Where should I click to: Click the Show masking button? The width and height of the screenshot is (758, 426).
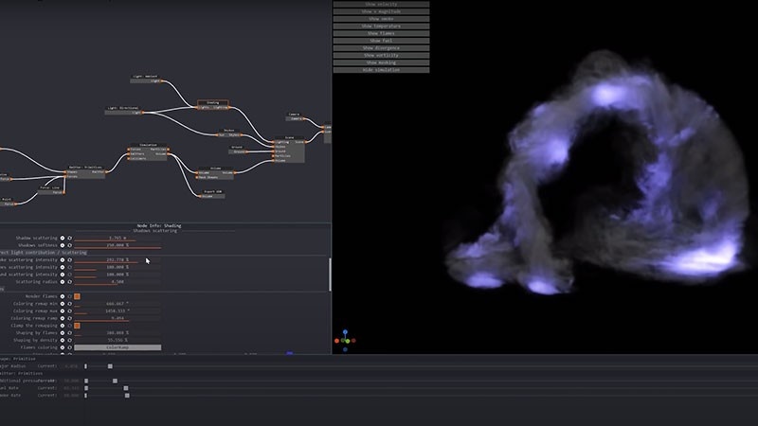381,62
